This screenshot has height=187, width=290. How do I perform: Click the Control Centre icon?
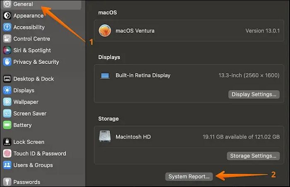tap(7, 39)
